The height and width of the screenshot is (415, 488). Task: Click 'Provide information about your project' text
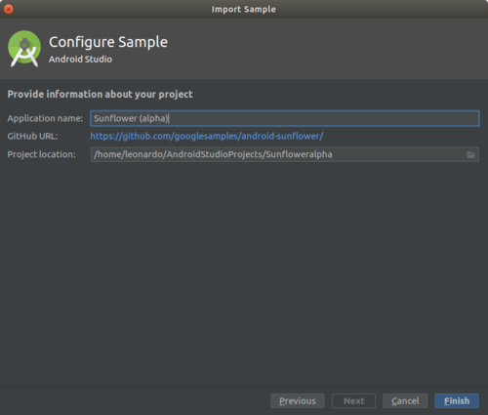tap(100, 95)
